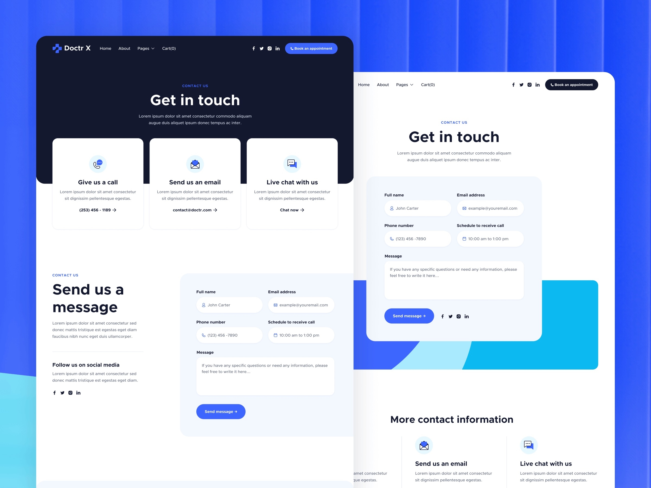
Task: Click Chat now arrow link dark theme
Action: pyautogui.click(x=292, y=210)
